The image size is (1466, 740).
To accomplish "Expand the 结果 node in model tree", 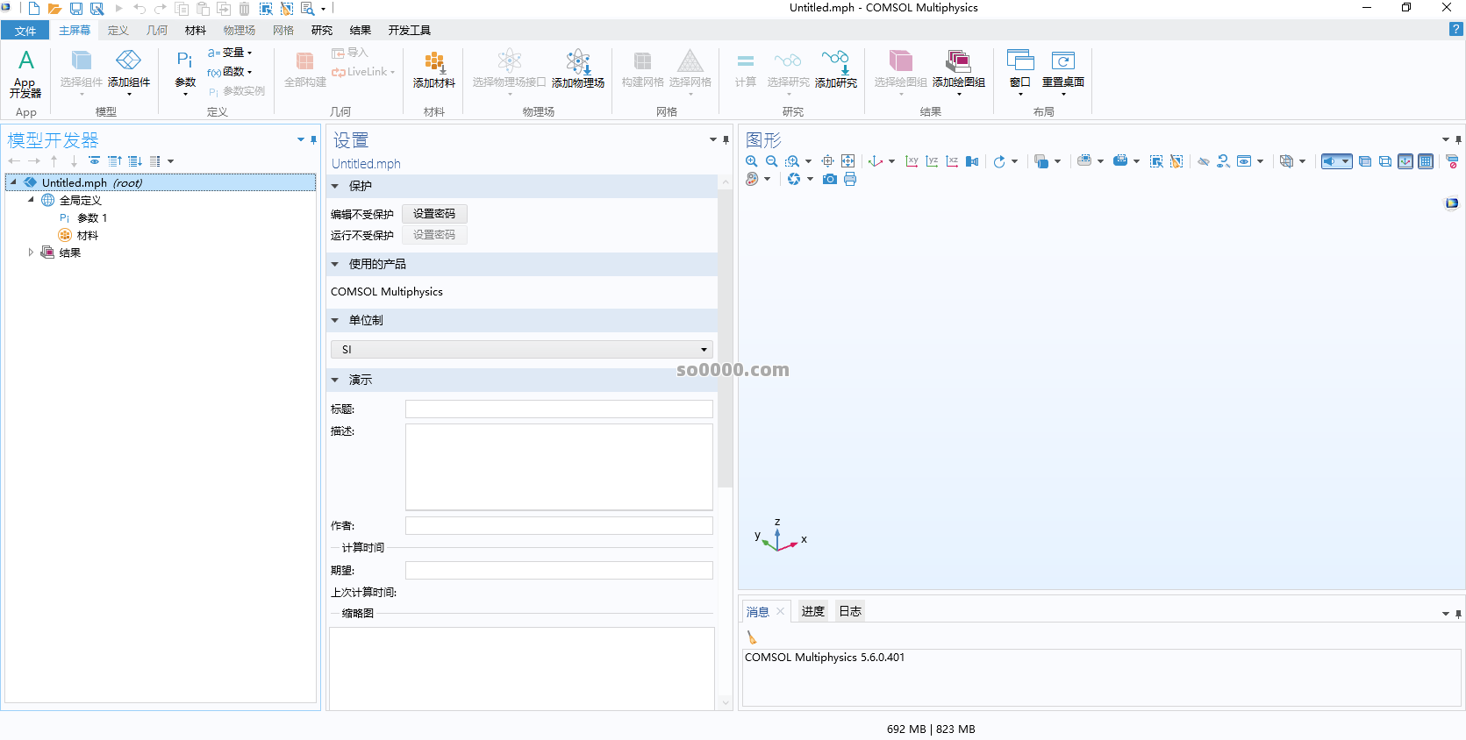I will [31, 253].
